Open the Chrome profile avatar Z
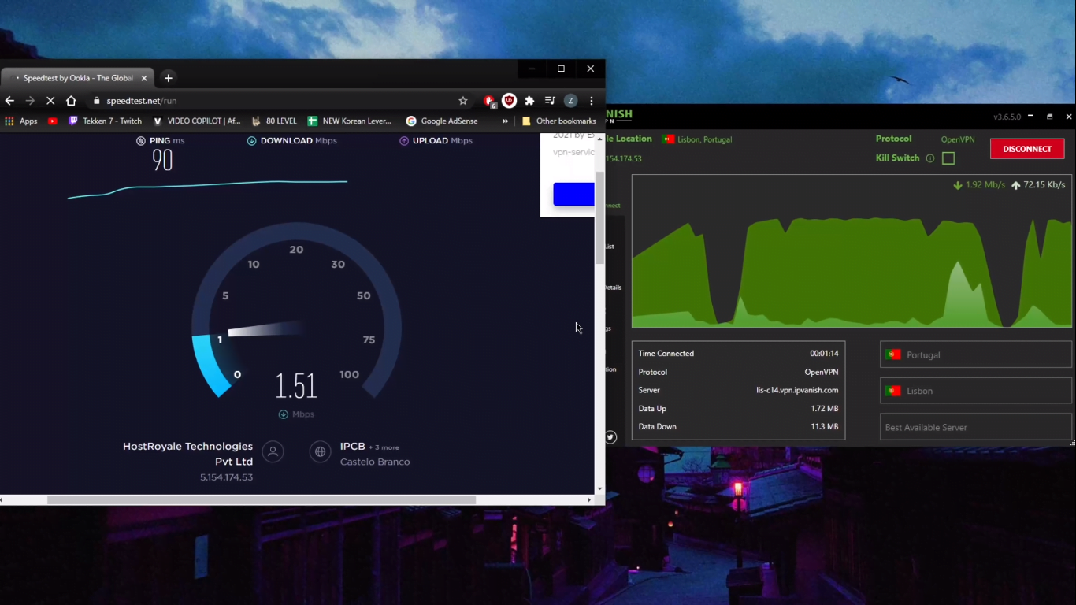The image size is (1076, 605). (x=571, y=101)
